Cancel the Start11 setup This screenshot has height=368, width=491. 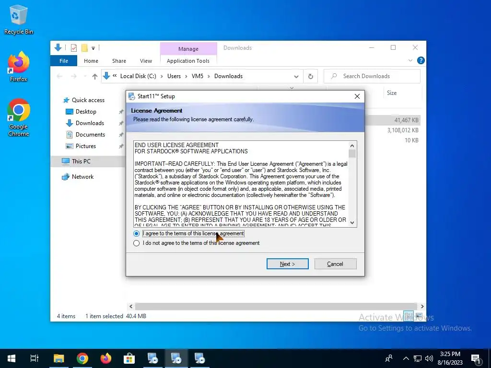pos(335,264)
